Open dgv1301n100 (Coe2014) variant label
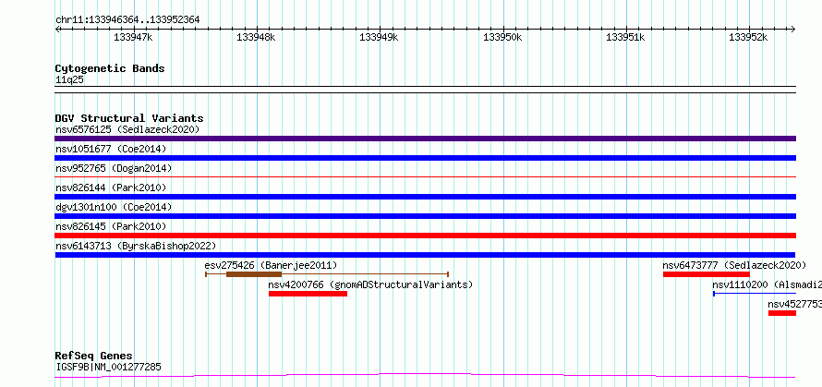 pyautogui.click(x=114, y=207)
